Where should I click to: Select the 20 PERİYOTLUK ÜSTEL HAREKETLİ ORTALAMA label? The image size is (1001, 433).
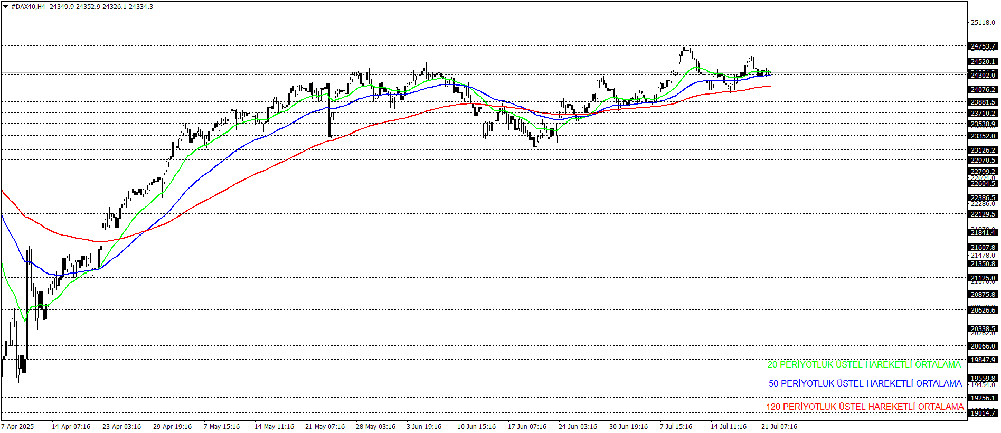[x=864, y=364]
